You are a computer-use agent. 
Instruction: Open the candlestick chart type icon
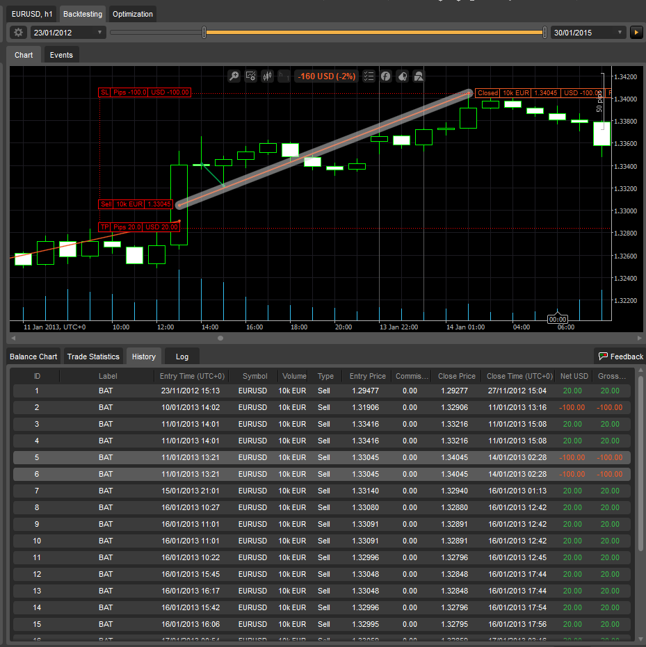pyautogui.click(x=268, y=76)
